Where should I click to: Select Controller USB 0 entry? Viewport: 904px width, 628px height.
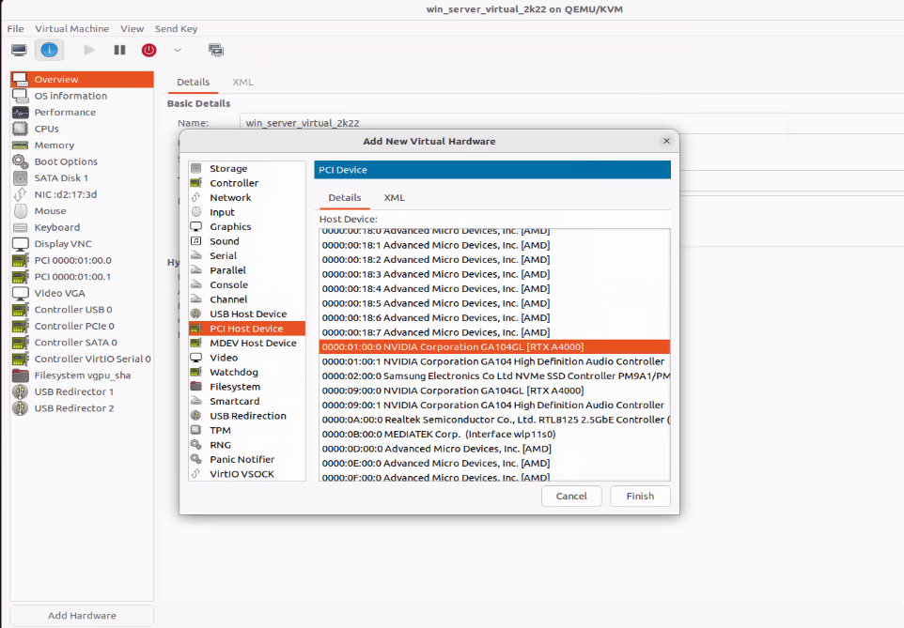[x=82, y=310]
